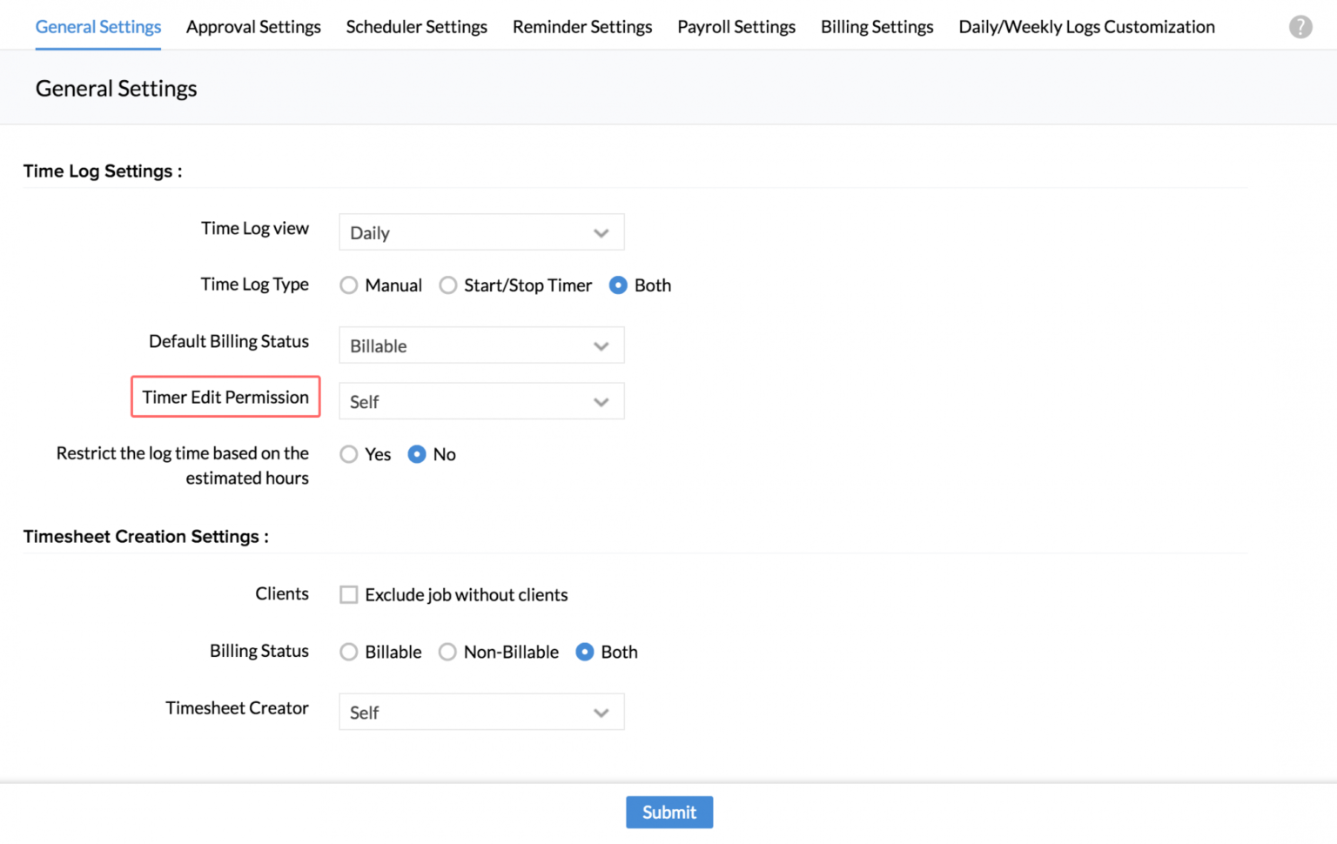The image size is (1337, 844).
Task: Open Daily/Weekly Logs Customization
Action: (x=1085, y=26)
